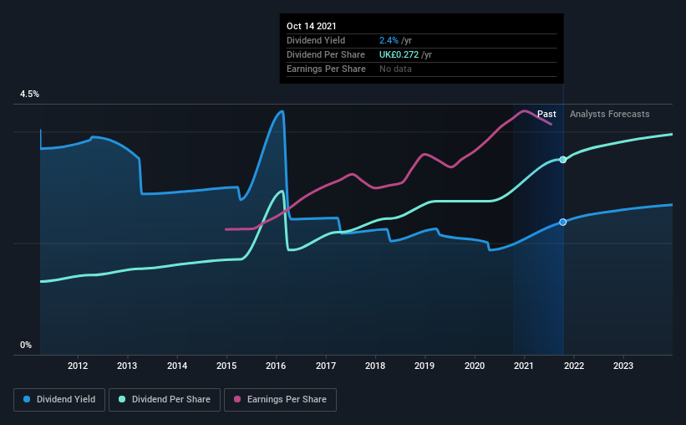Click the 2019 axis label
The height and width of the screenshot is (425, 686).
(x=424, y=366)
